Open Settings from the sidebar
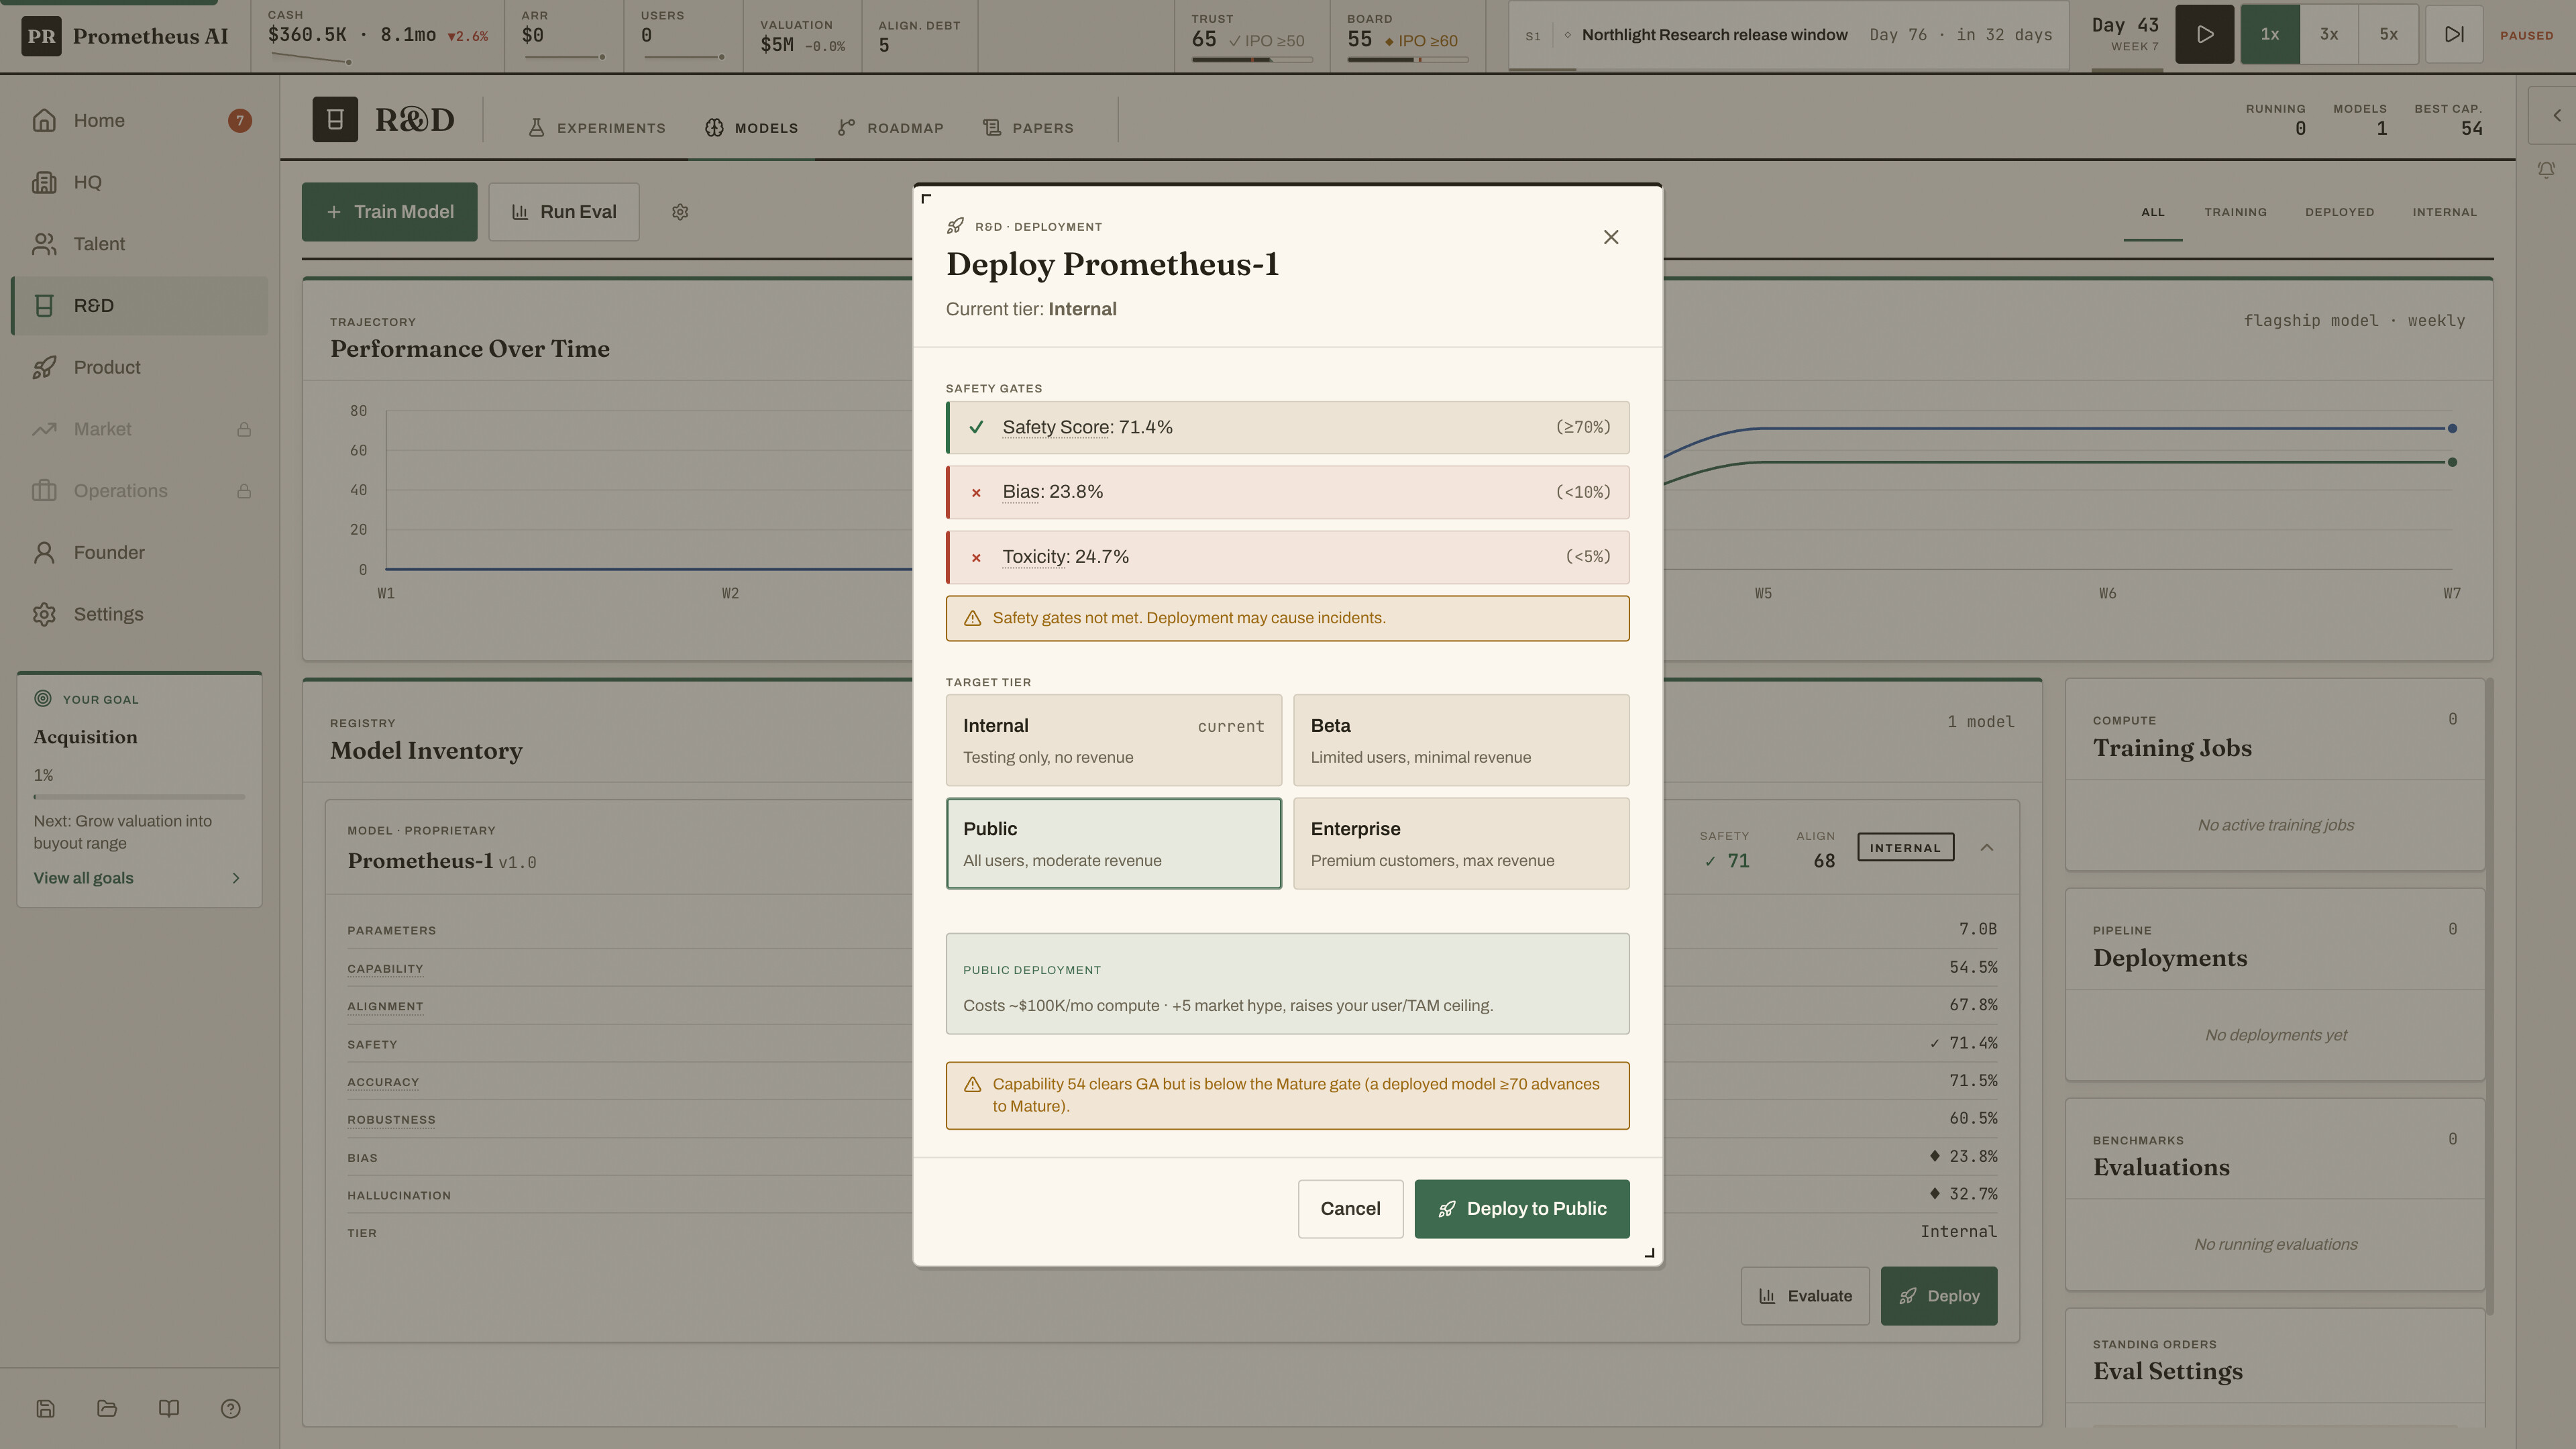Viewport: 2576px width, 1449px height. (140, 614)
